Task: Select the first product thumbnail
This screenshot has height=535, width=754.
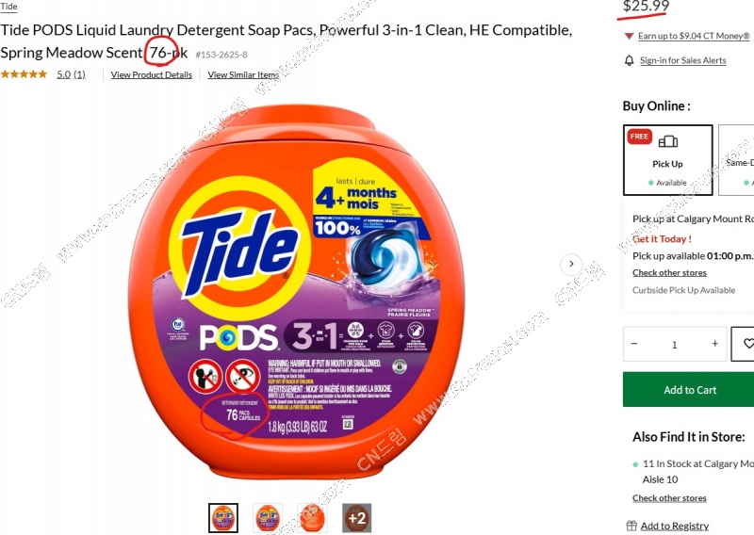Action: pyautogui.click(x=223, y=518)
